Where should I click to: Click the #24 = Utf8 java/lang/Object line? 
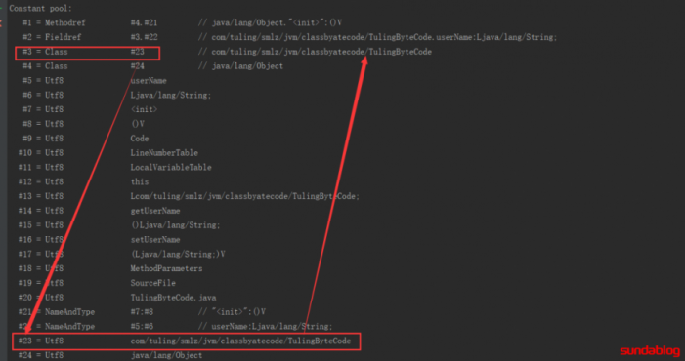click(110, 355)
